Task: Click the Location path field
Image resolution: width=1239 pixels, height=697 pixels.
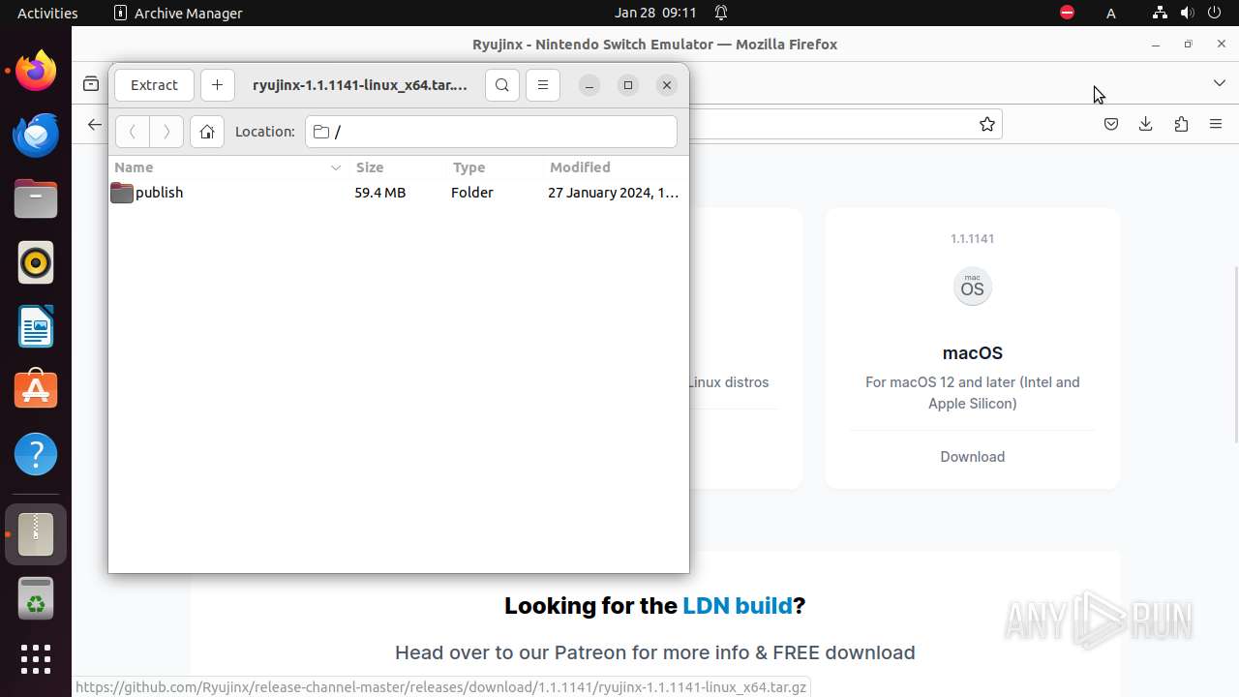Action: 491,132
